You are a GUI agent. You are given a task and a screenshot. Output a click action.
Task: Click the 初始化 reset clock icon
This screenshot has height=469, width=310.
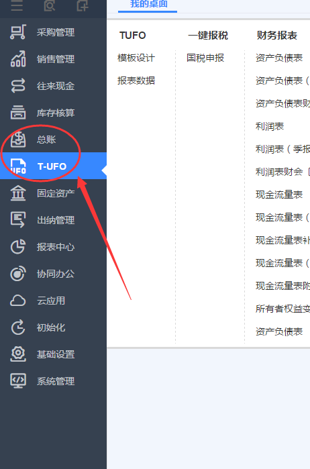pos(18,327)
